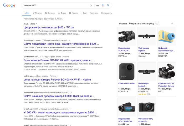Image resolution: width=184 pixels, height=126 pixels.
Task: Clear the search query with X icon
Action: 91,6
